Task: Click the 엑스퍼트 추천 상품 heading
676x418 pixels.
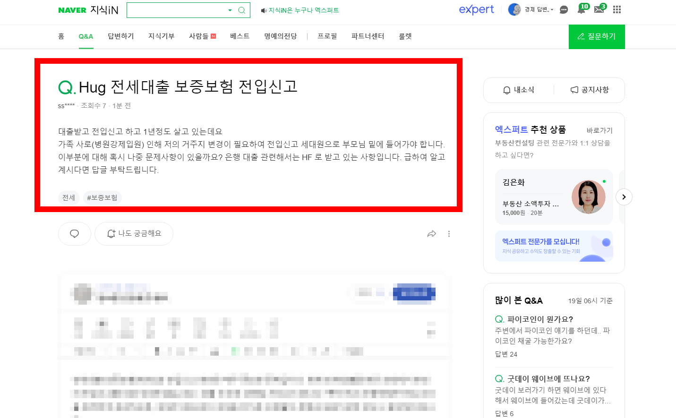Action: [x=530, y=129]
